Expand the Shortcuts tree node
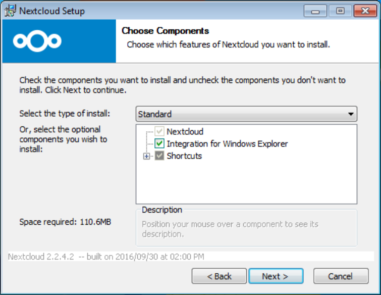381x295 pixels. pos(147,156)
